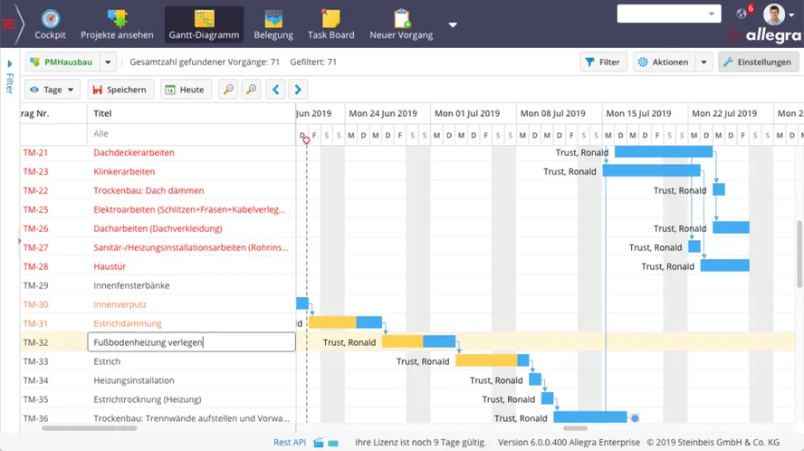Image resolution: width=804 pixels, height=451 pixels.
Task: Open Einstellungen
Action: [758, 62]
